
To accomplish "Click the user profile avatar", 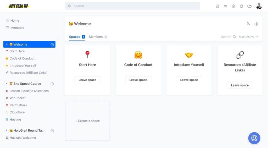I will pos(259,6).
